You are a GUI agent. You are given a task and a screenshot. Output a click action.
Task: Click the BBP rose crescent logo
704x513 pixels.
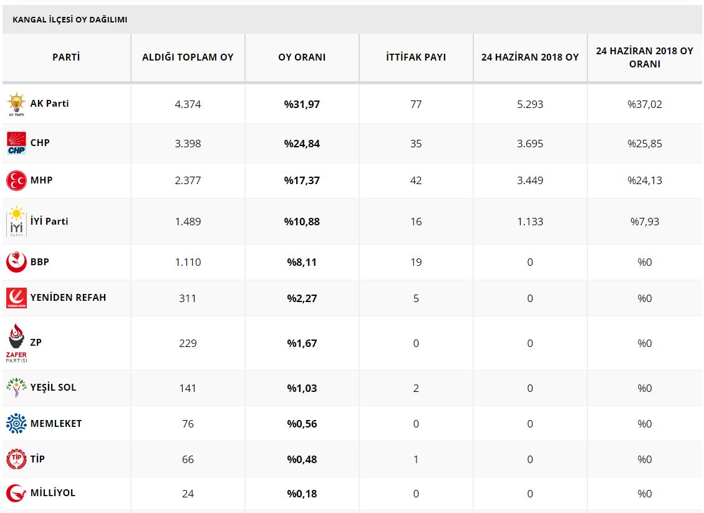[x=16, y=262]
